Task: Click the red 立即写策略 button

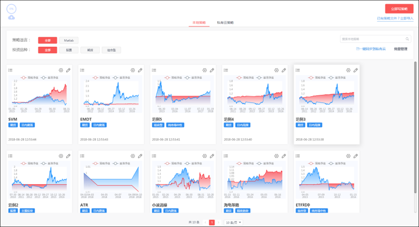Action: pyautogui.click(x=399, y=9)
